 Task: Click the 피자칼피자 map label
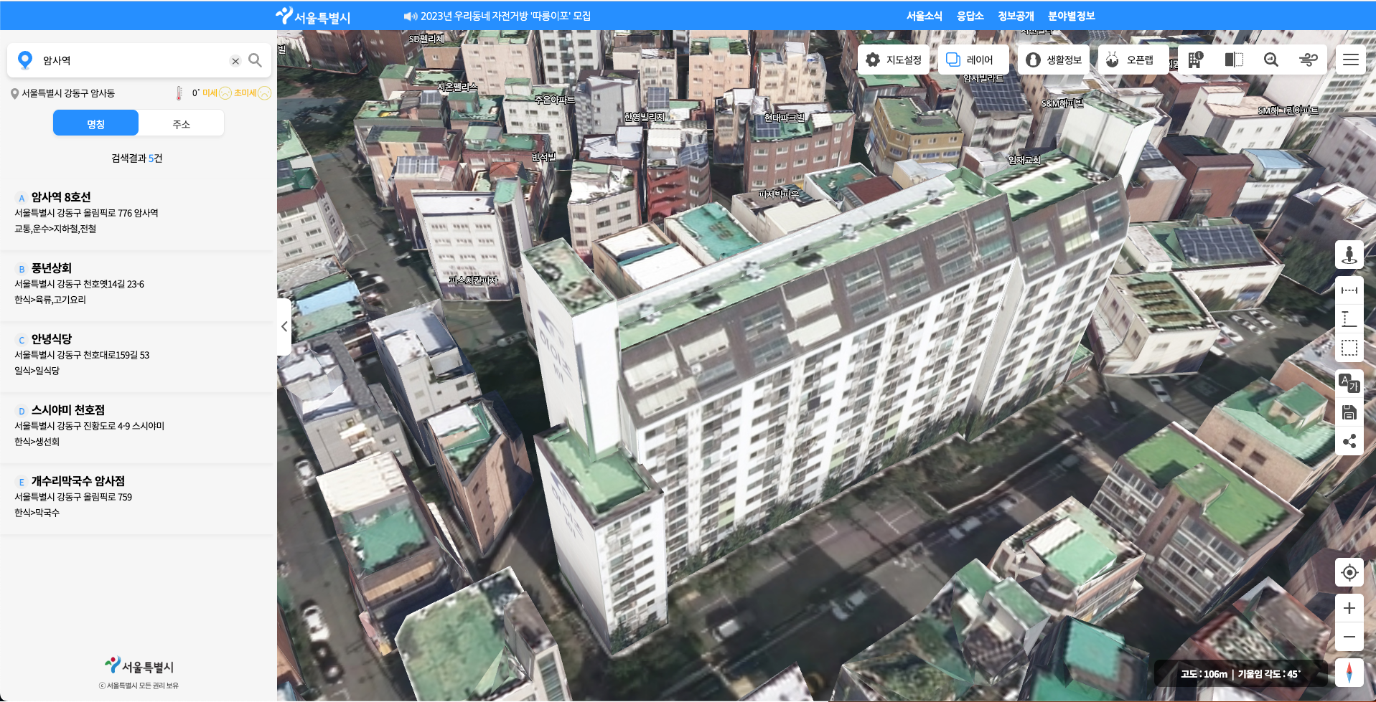click(x=472, y=280)
